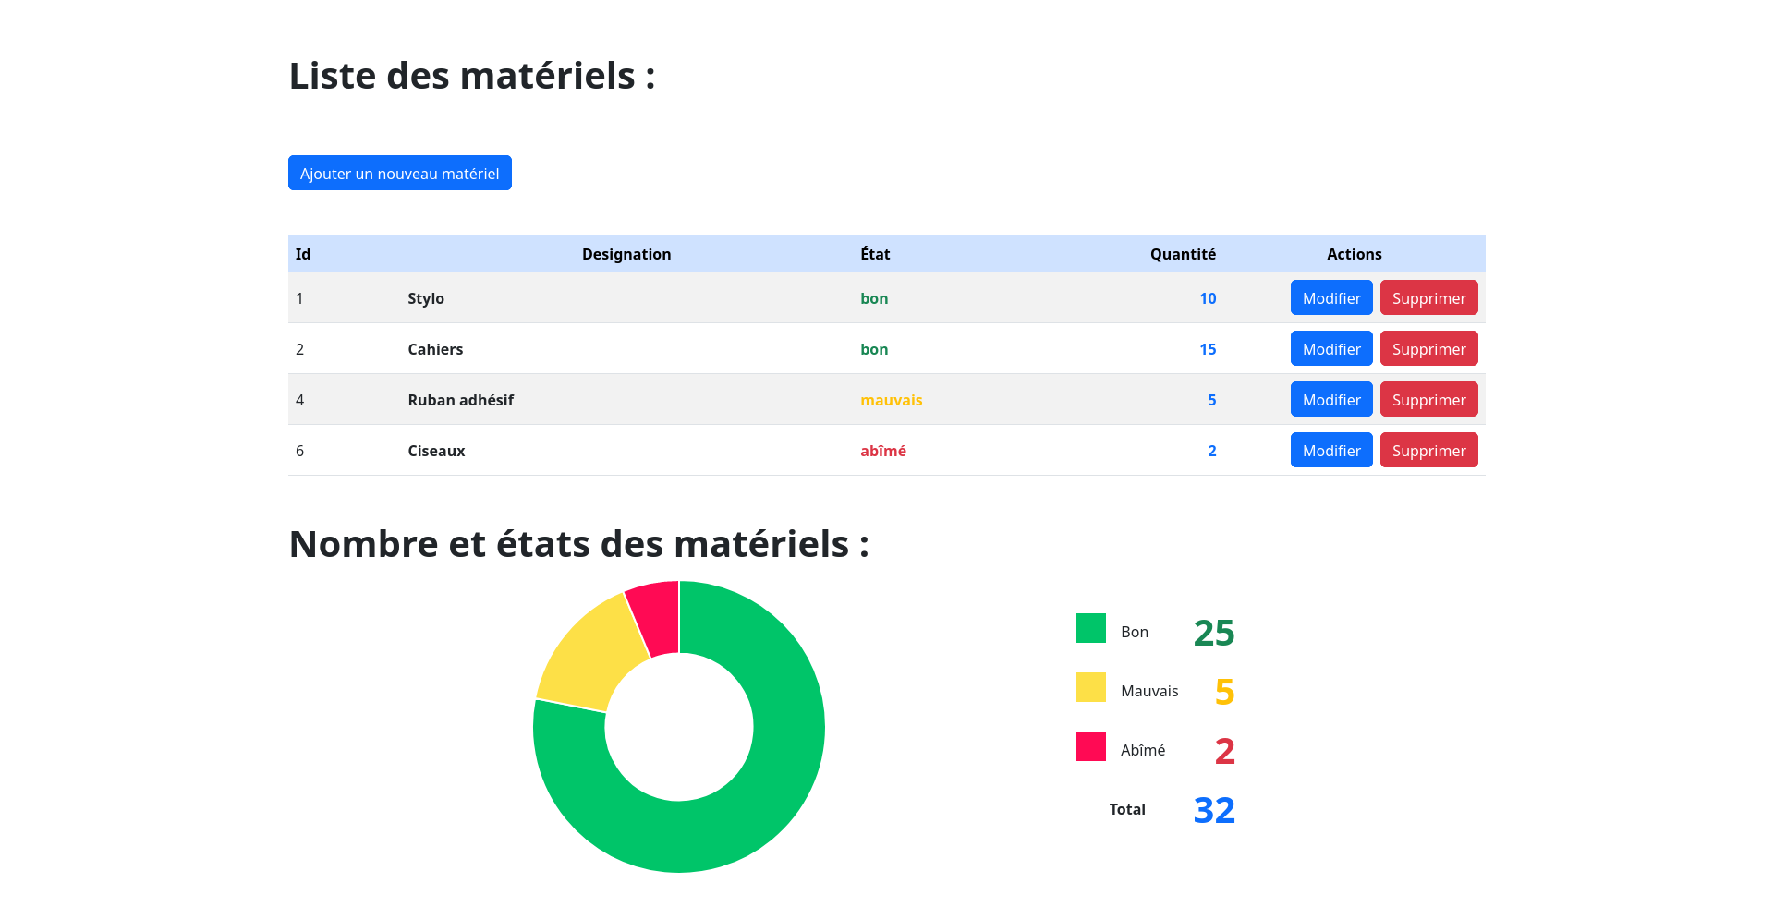1774x919 pixels.
Task: Click the Designation column header
Action: (626, 254)
